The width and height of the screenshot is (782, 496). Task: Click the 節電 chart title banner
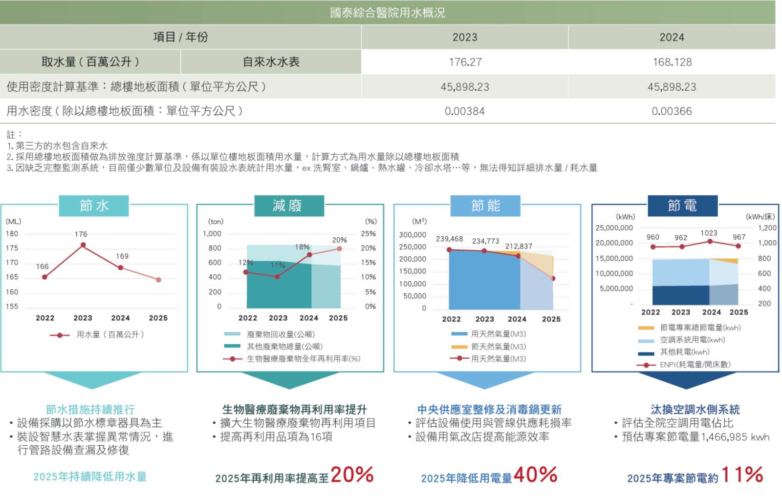point(682,206)
